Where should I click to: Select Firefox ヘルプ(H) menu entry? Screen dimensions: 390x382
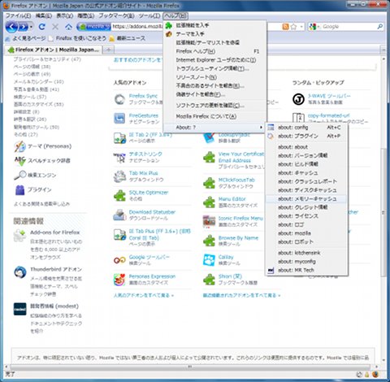[x=214, y=51]
